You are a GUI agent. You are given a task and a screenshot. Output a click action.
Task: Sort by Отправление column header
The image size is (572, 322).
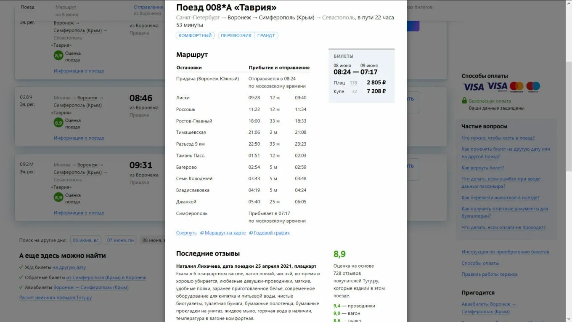pos(148,7)
